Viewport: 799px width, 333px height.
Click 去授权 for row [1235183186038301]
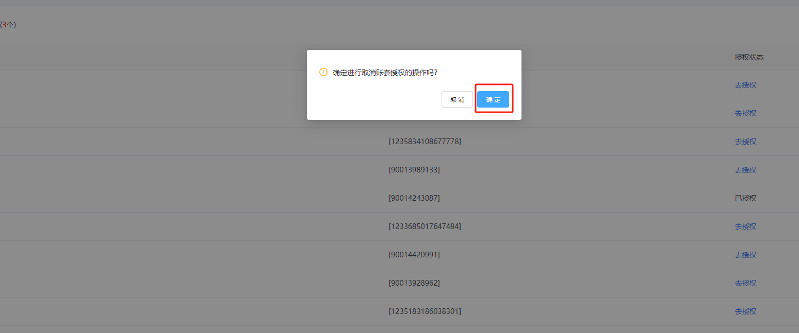(x=745, y=311)
